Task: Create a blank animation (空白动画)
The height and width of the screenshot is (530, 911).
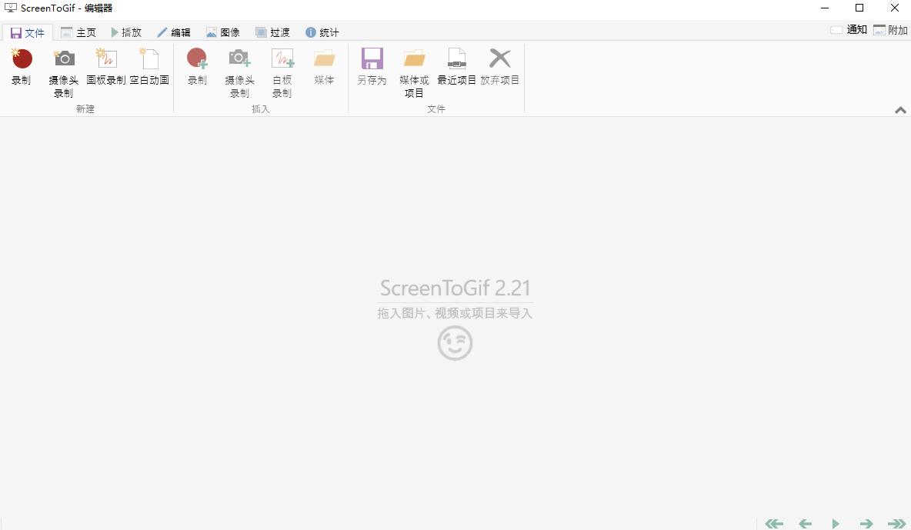Action: (149, 66)
